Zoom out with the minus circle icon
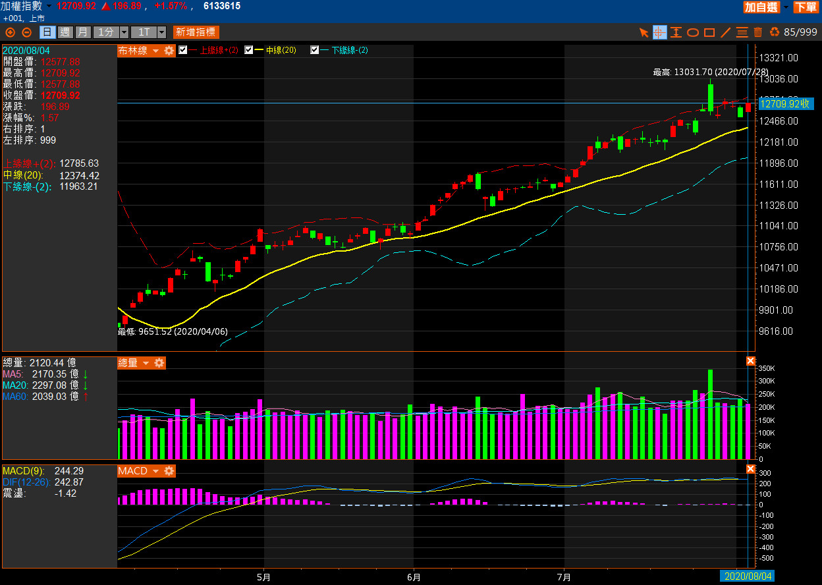Viewport: 822px width, 585px height. [x=26, y=32]
